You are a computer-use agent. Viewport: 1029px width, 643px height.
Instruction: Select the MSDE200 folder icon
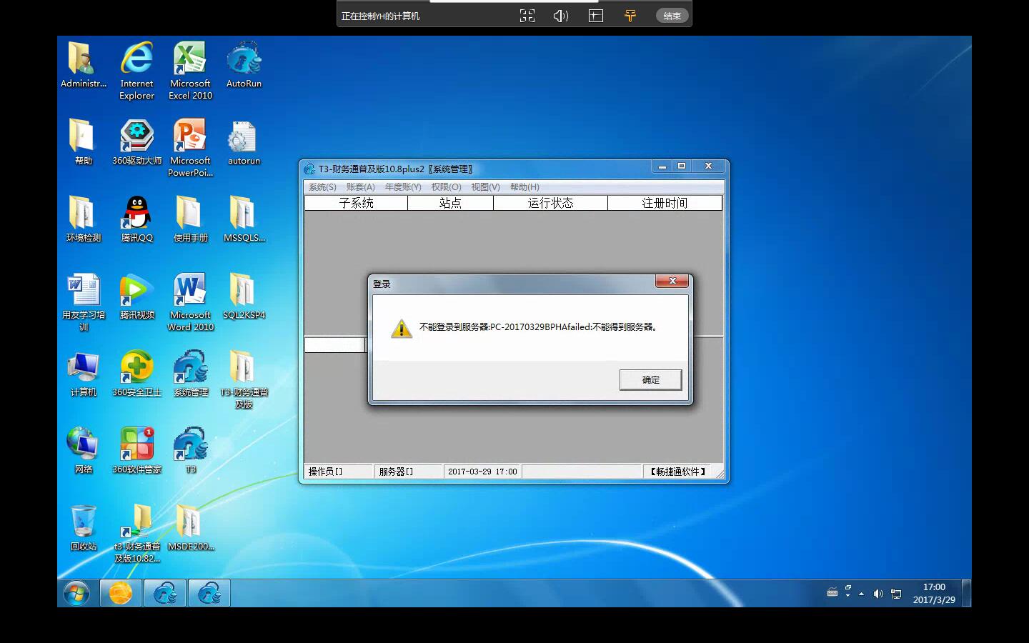pos(190,528)
